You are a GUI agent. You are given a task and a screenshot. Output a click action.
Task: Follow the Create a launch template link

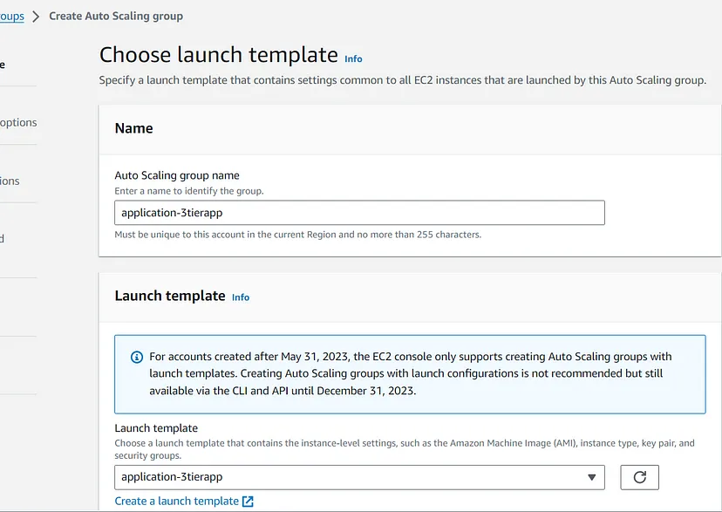tap(176, 502)
